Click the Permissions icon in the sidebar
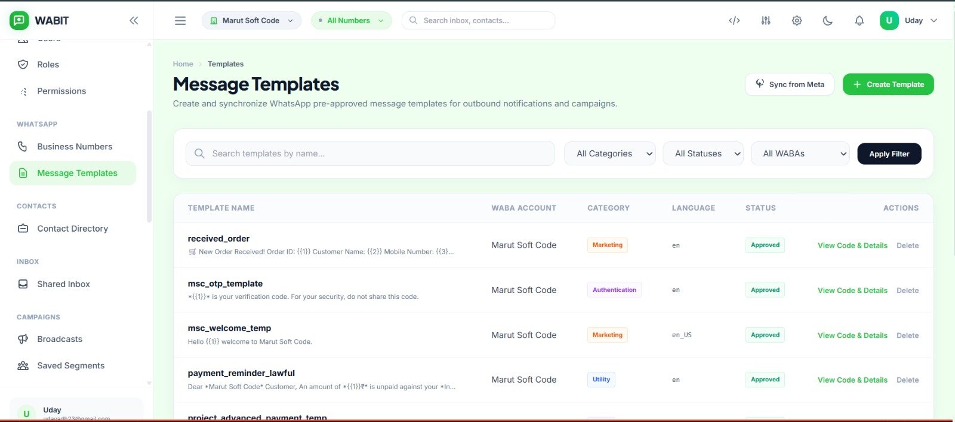The height and width of the screenshot is (422, 955). (x=23, y=91)
